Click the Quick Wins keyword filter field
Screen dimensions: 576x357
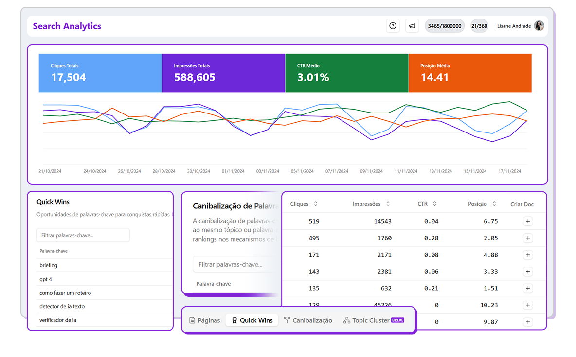83,235
